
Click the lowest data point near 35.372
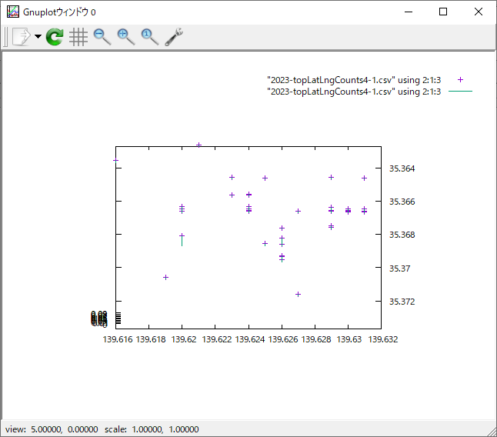298,294
